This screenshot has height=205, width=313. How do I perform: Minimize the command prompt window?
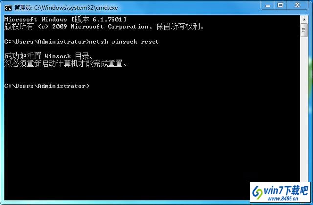point(268,5)
